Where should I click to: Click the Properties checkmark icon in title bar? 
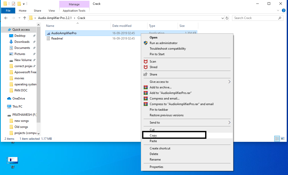click(x=13, y=4)
